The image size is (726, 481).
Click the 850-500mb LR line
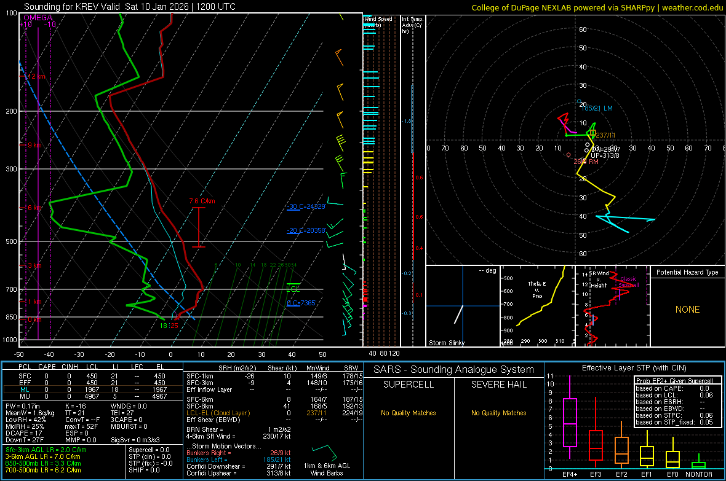[x=43, y=463]
